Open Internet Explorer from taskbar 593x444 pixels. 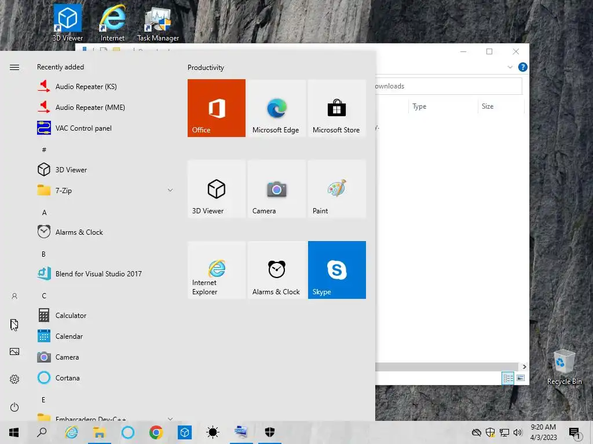pyautogui.click(x=71, y=432)
